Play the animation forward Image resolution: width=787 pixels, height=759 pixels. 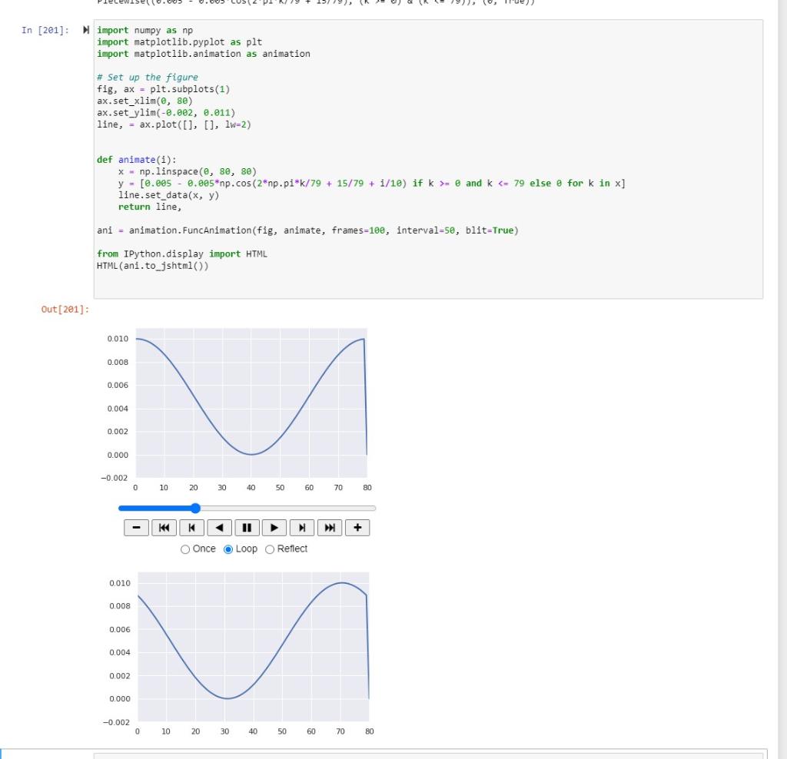pos(274,528)
